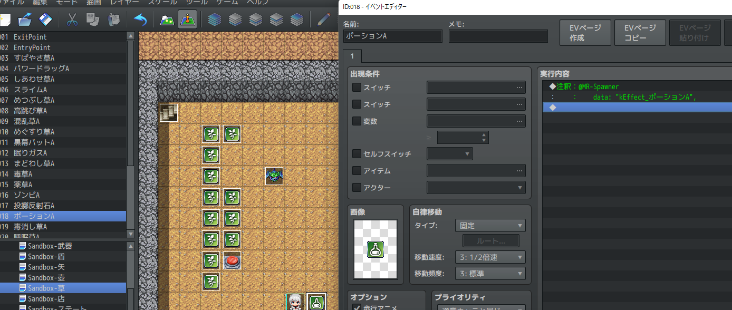This screenshot has height=310, width=732.
Task: Select the Layer 1 icon in the toolbar
Action: 235,20
